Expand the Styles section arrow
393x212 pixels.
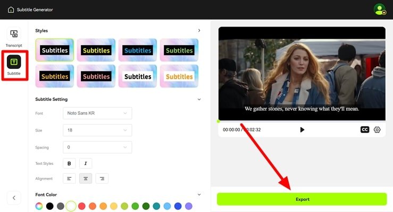coord(199,31)
